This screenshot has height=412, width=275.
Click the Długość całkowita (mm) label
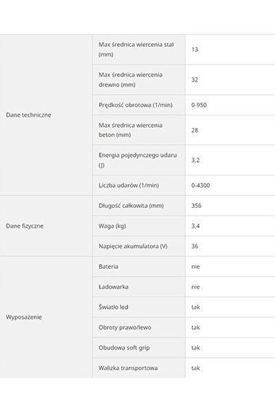point(131,206)
